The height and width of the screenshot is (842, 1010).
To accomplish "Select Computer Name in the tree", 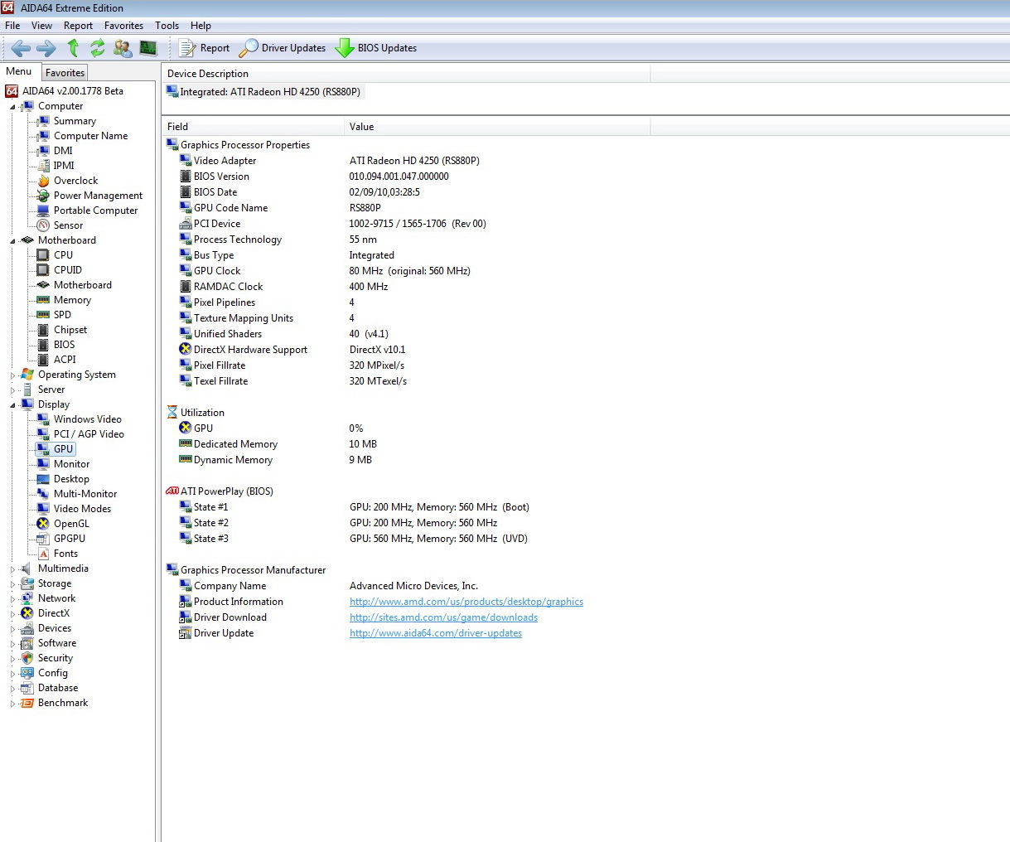I will click(x=90, y=136).
